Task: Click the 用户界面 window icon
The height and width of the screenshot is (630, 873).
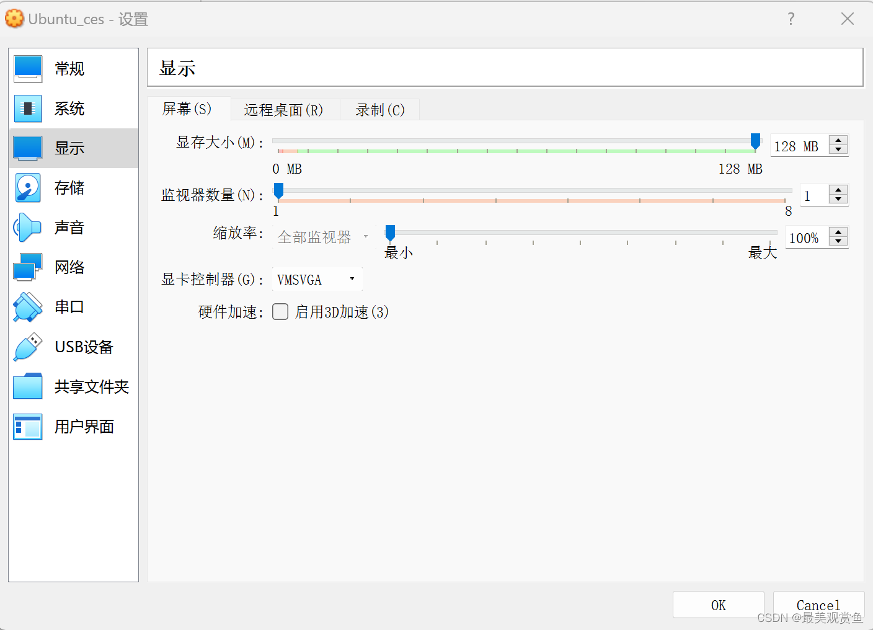Action: coord(28,427)
